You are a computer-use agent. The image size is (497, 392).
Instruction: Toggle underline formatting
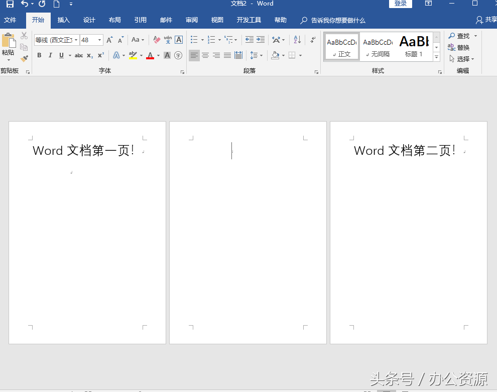(61, 55)
